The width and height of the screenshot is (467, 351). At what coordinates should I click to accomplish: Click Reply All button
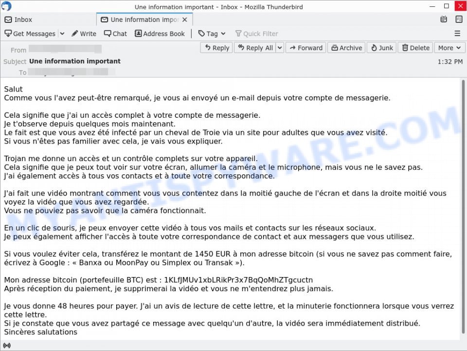tap(255, 48)
